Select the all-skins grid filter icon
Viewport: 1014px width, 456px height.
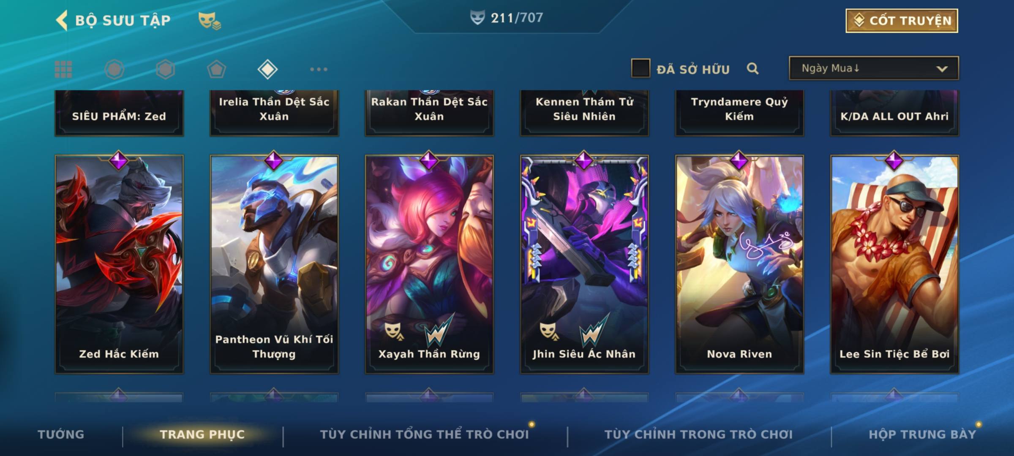(63, 69)
